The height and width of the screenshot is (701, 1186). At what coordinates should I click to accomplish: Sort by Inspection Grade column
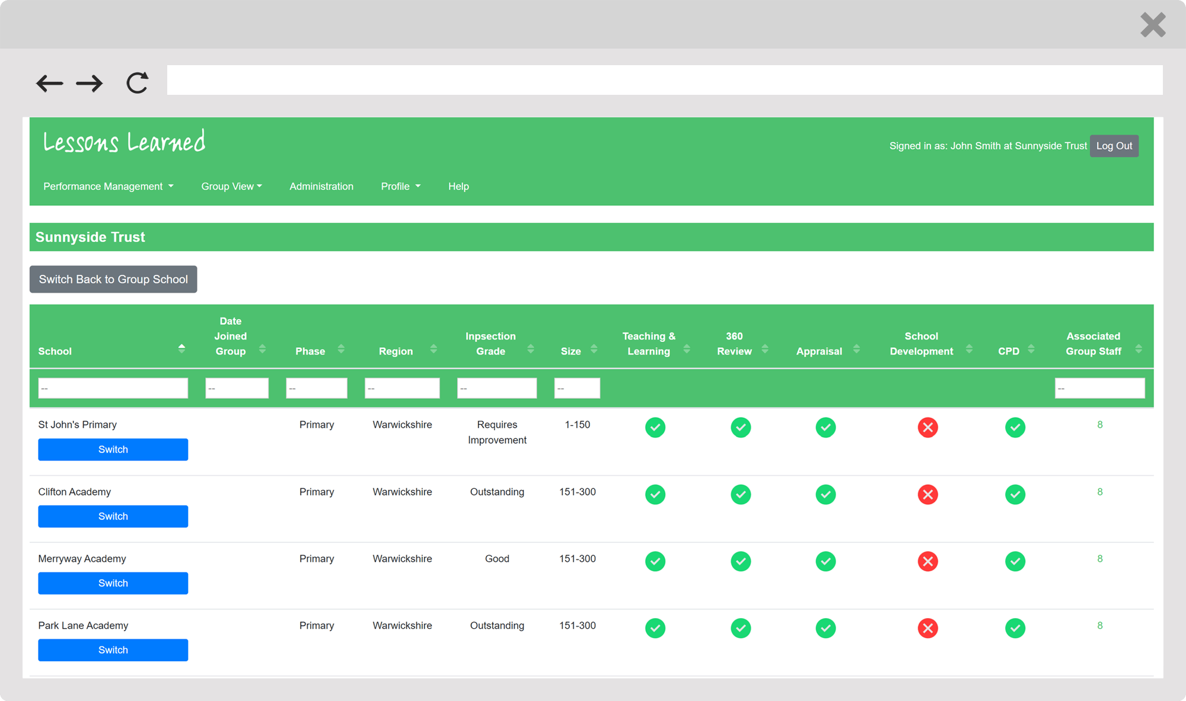[x=531, y=348]
